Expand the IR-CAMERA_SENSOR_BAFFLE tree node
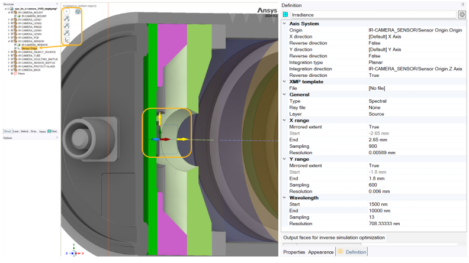 [9, 63]
